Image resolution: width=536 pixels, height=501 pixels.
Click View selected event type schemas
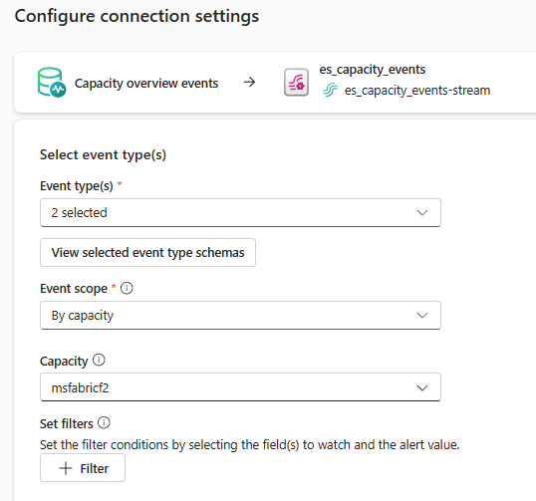[147, 253]
